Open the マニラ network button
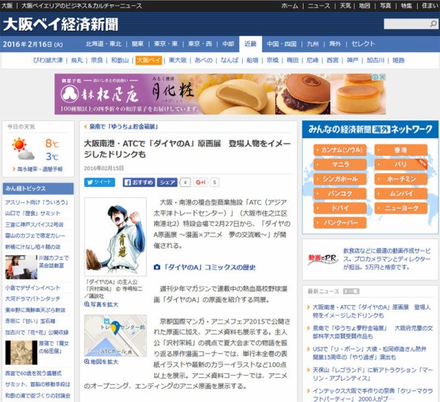This screenshot has height=402, width=440. pyautogui.click(x=340, y=164)
